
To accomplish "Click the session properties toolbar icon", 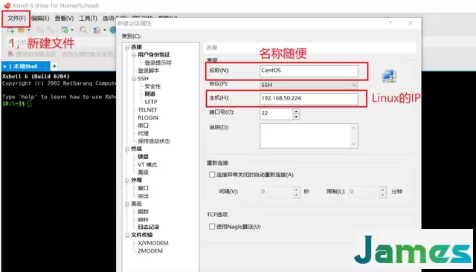I will coord(65,30).
